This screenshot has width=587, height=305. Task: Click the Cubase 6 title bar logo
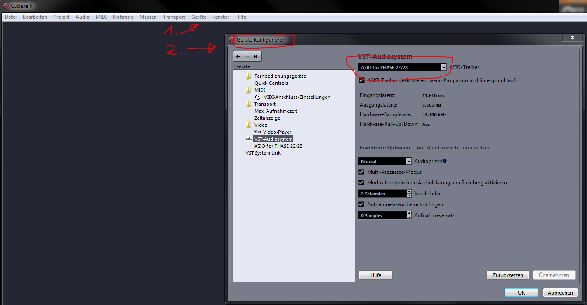[6, 6]
